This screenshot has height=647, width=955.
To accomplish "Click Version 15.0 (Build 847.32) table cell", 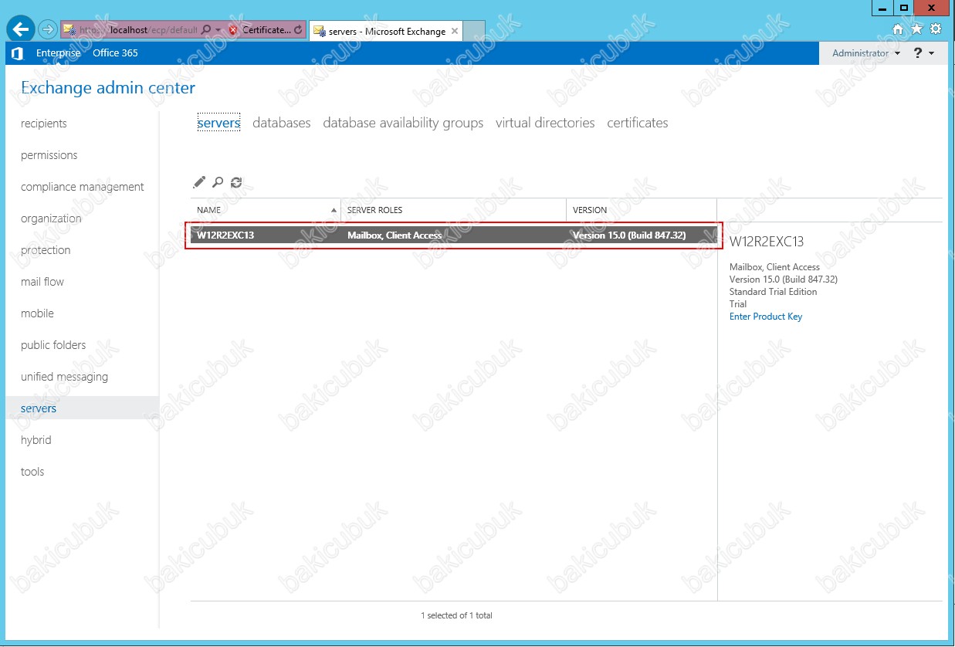I will pyautogui.click(x=629, y=235).
